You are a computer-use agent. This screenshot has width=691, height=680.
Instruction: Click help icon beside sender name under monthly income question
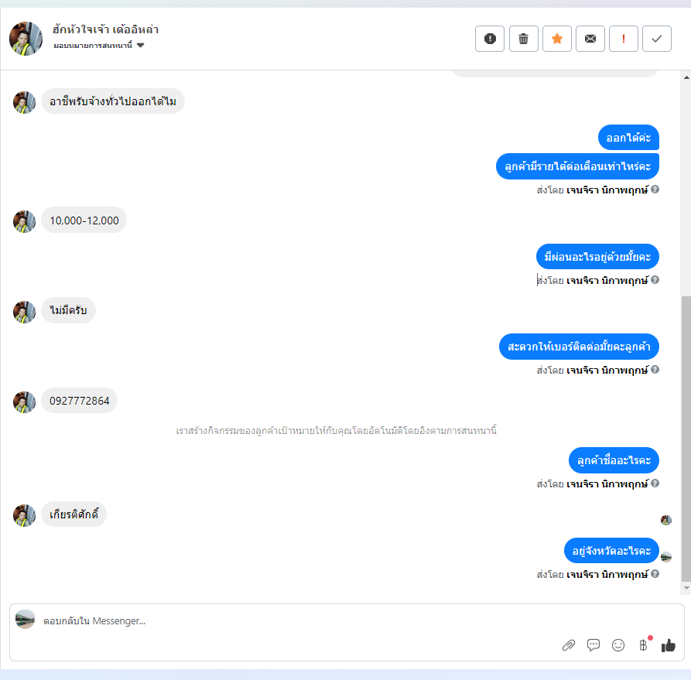(x=655, y=190)
